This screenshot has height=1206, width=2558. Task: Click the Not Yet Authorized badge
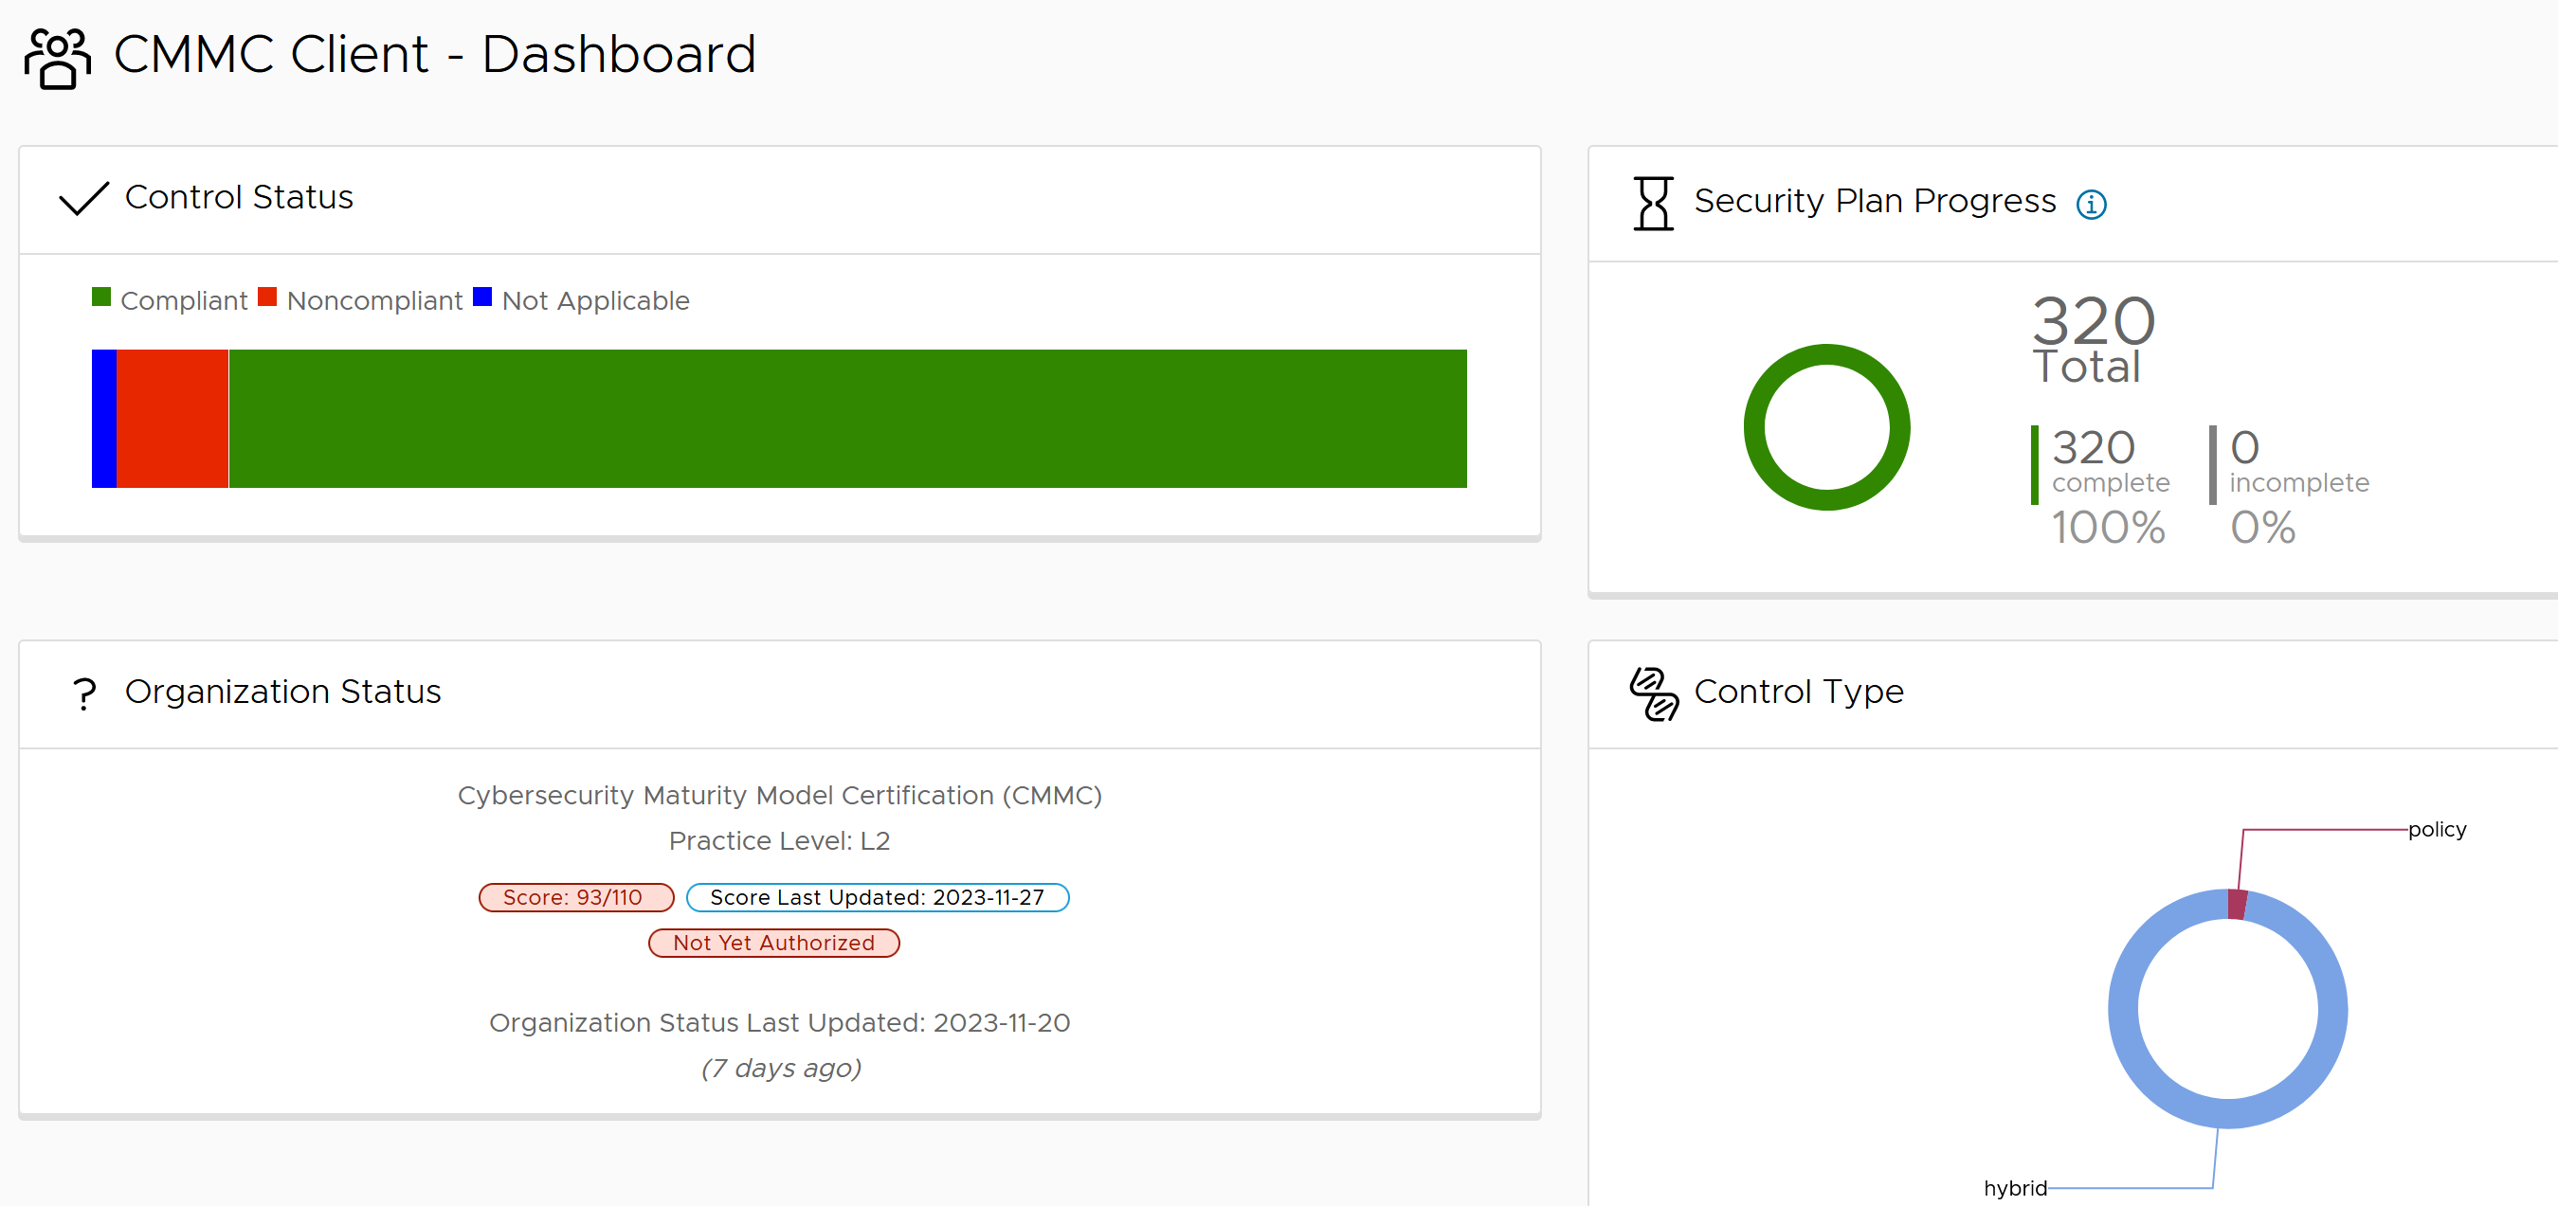(774, 943)
